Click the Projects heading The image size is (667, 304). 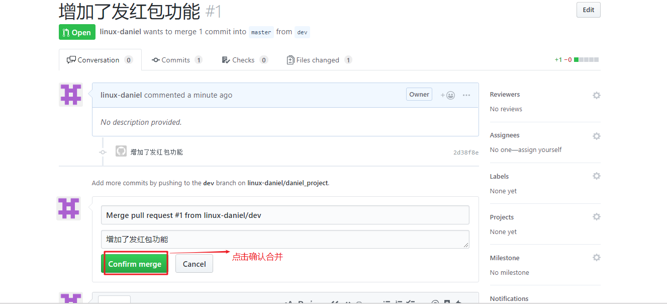502,217
